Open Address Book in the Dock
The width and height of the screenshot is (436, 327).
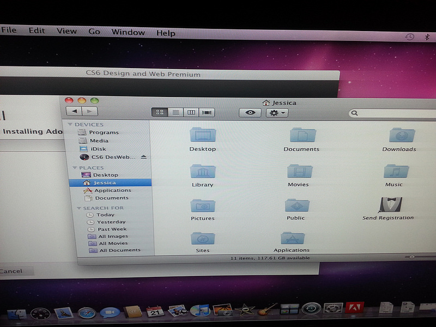pyautogui.click(x=132, y=312)
